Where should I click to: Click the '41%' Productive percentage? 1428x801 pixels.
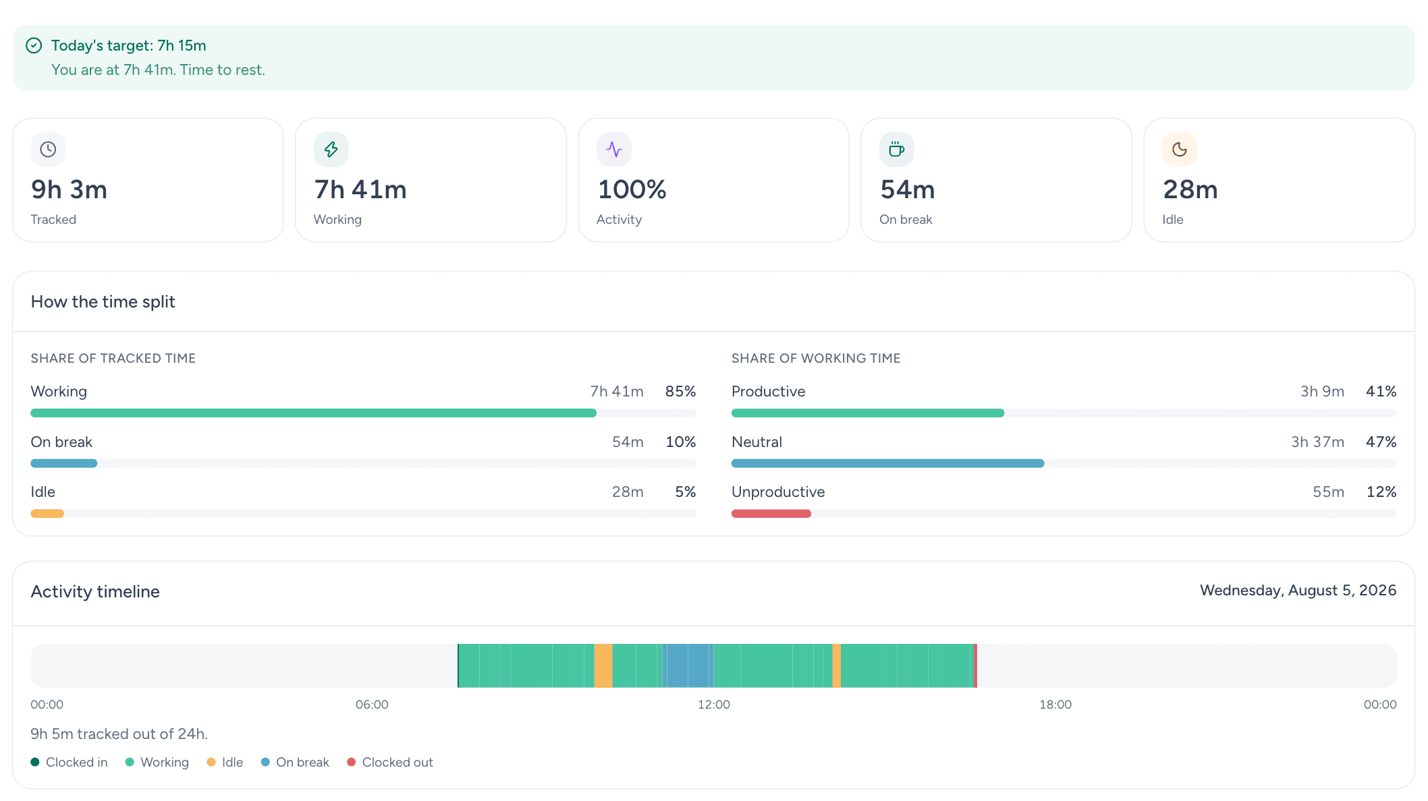tap(1381, 391)
